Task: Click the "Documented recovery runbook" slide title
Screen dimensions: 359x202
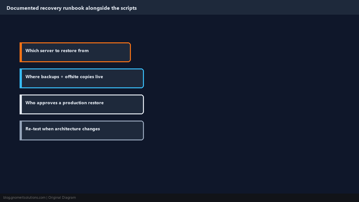Action: click(72, 8)
